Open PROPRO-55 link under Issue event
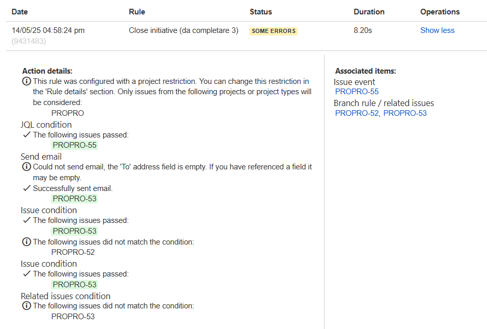The height and width of the screenshot is (329, 487). [357, 92]
